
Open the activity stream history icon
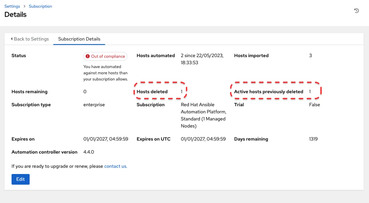(x=356, y=11)
